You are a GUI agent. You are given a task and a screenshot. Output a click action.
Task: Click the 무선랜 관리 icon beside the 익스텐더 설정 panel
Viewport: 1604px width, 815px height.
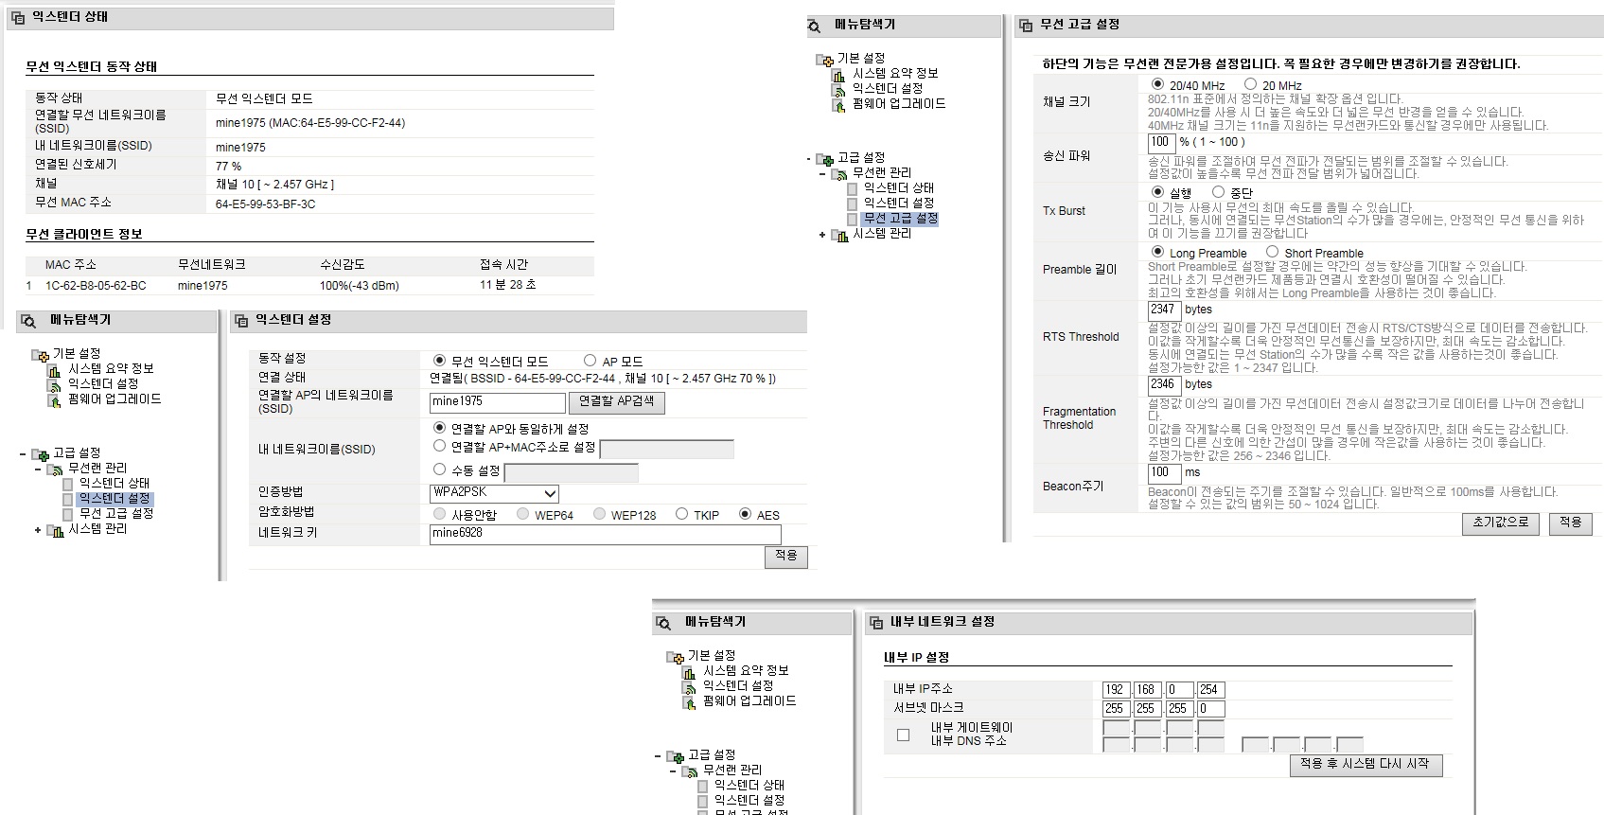55,469
